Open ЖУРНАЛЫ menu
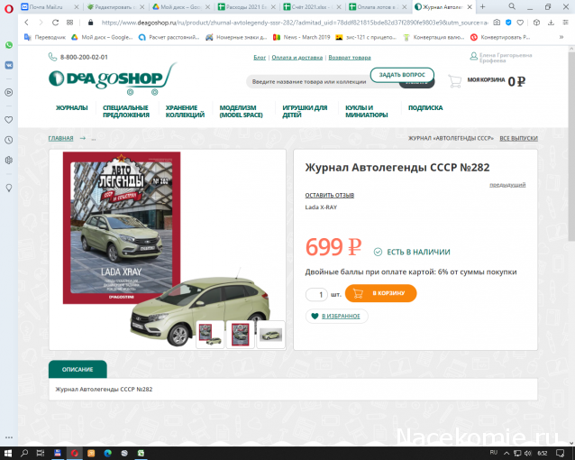The image size is (575, 460). pos(72,107)
